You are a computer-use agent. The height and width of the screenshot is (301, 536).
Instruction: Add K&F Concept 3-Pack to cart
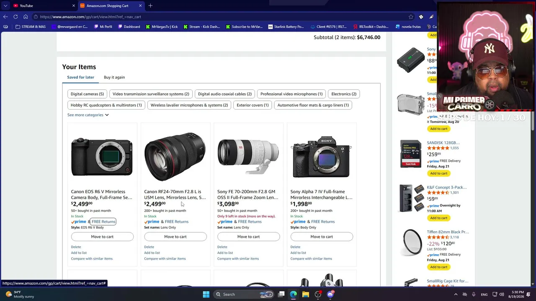(439, 218)
